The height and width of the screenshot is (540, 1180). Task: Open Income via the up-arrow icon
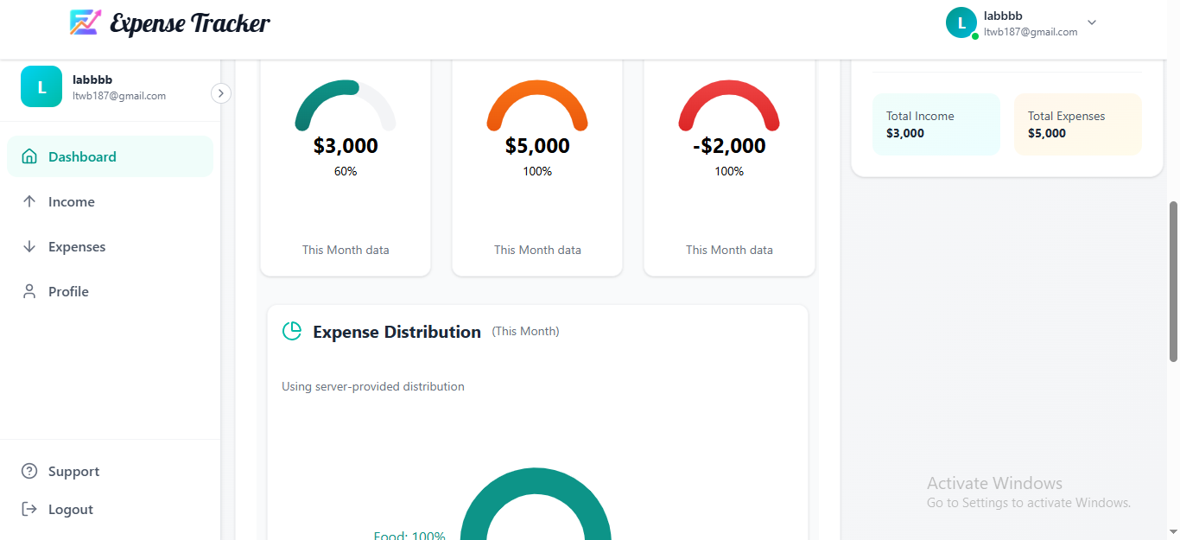point(30,201)
